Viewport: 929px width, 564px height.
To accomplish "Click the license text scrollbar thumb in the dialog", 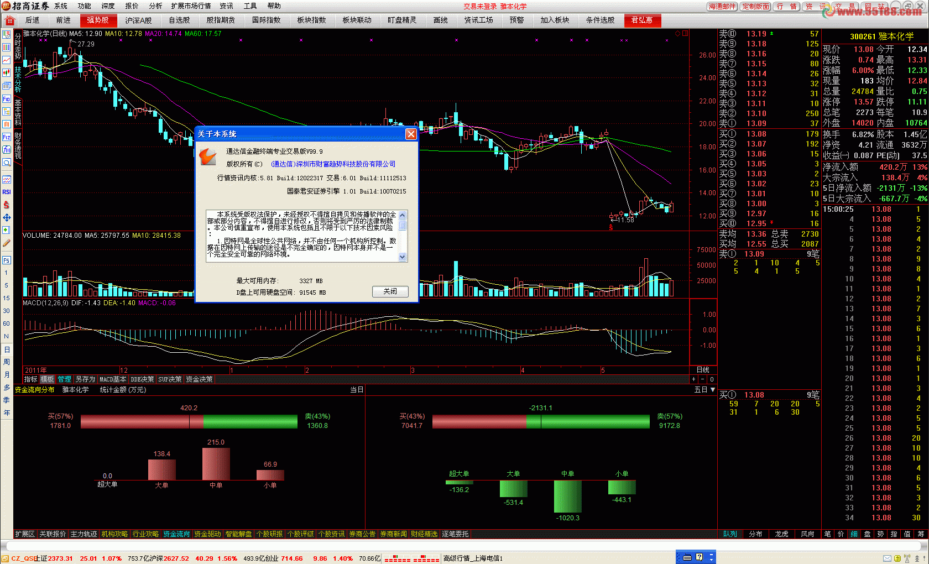I will (x=403, y=226).
